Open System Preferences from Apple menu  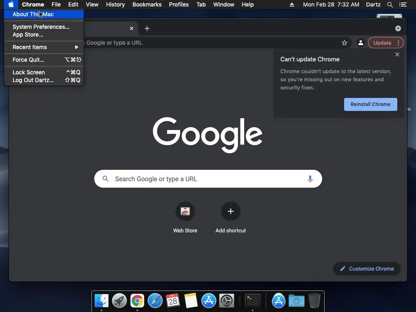coord(44,27)
